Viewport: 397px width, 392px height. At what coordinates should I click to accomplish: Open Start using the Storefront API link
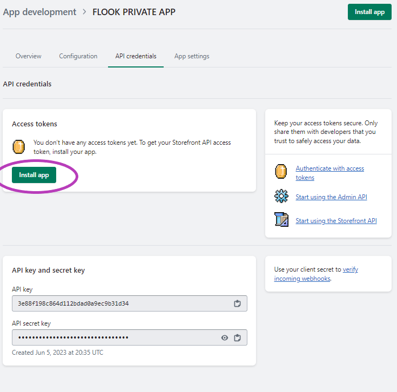click(336, 221)
